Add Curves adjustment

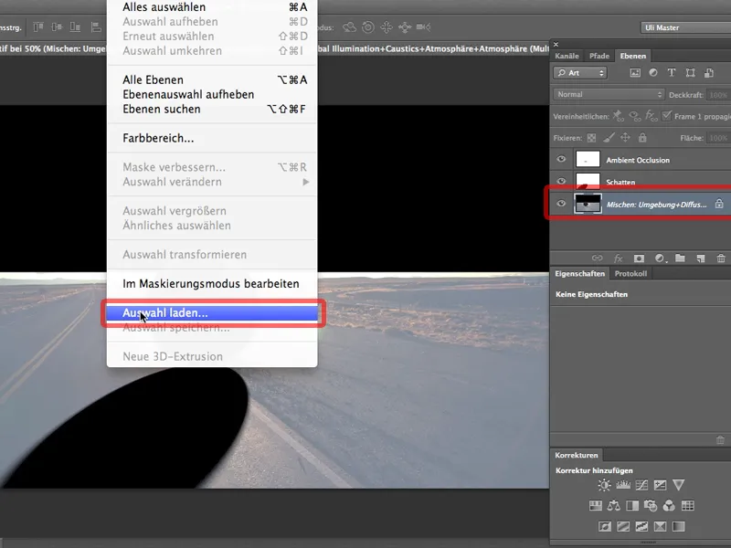[x=641, y=485]
